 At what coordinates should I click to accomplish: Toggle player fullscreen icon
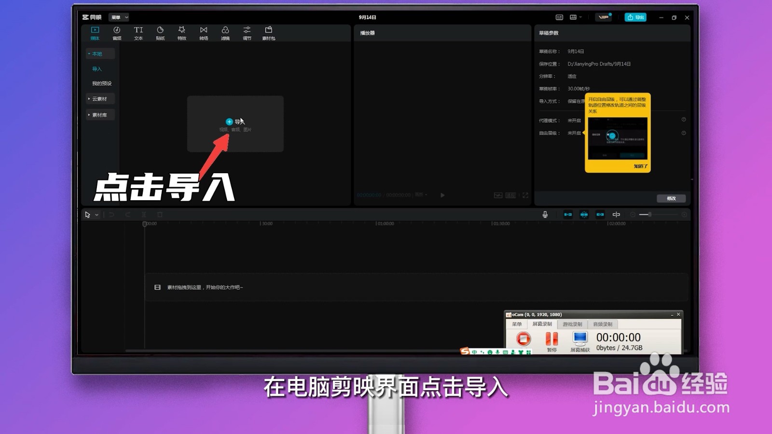(x=525, y=195)
